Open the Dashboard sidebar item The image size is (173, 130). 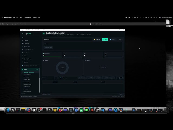tap(26, 44)
